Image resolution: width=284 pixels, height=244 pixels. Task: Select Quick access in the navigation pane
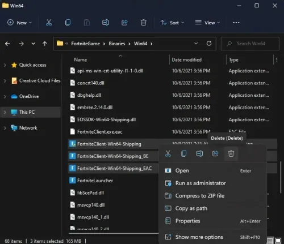point(32,65)
